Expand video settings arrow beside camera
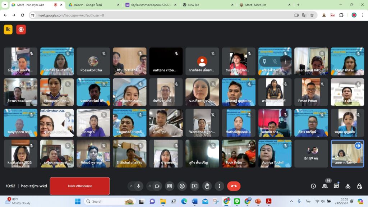 click(x=150, y=186)
